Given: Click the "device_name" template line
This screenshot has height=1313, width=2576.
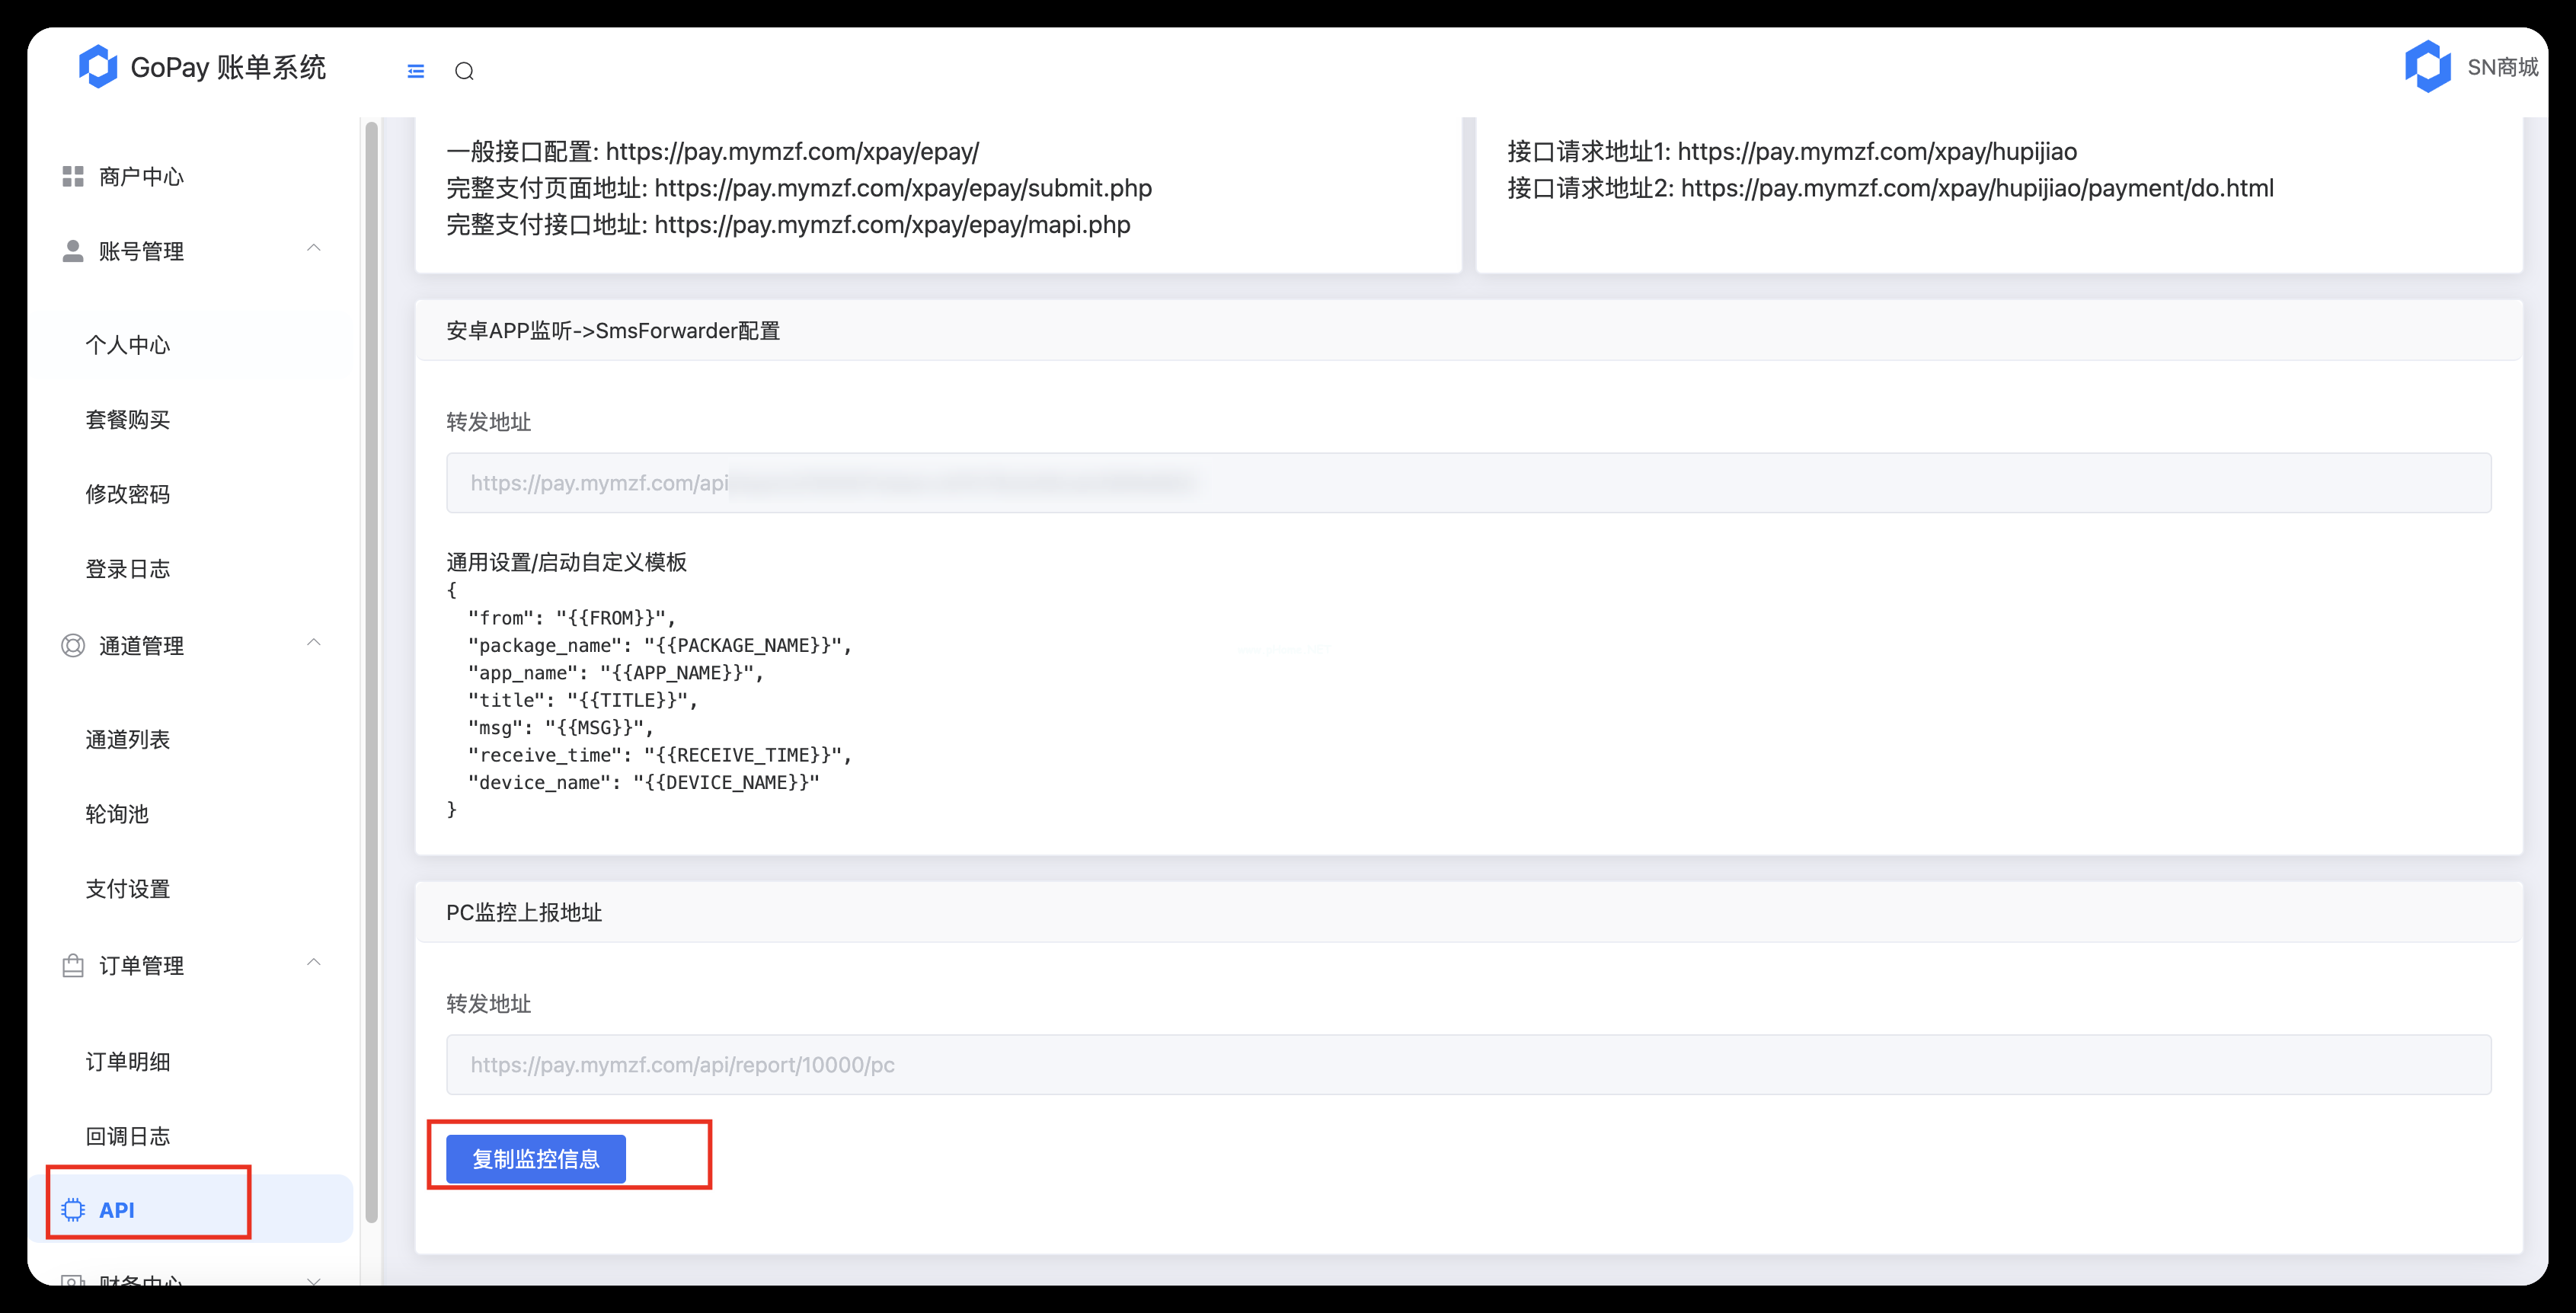Looking at the screenshot, I should coord(644,783).
